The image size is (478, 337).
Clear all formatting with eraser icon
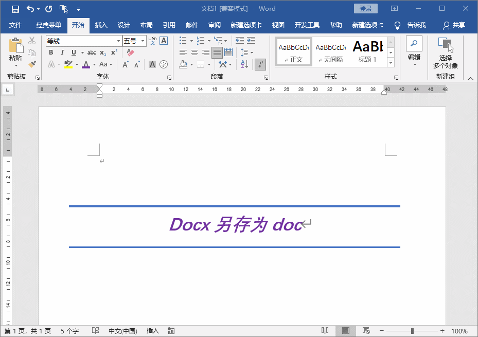(x=130, y=52)
